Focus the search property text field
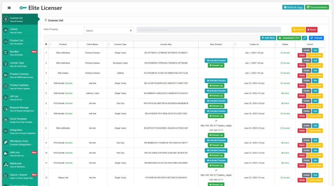Viewport: 334px width, 186px height. tap(208, 30)
